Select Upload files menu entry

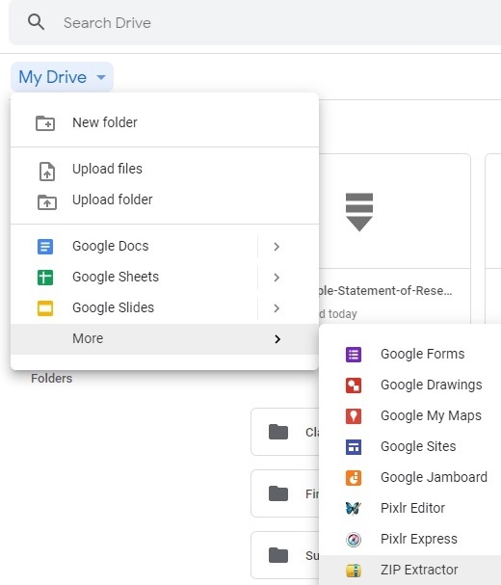pos(165,169)
